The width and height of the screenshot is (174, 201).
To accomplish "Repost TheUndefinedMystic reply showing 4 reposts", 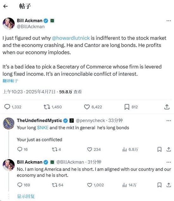I will point(54,149).
